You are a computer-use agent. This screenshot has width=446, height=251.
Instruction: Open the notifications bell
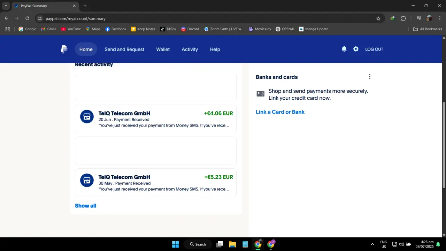(x=344, y=49)
